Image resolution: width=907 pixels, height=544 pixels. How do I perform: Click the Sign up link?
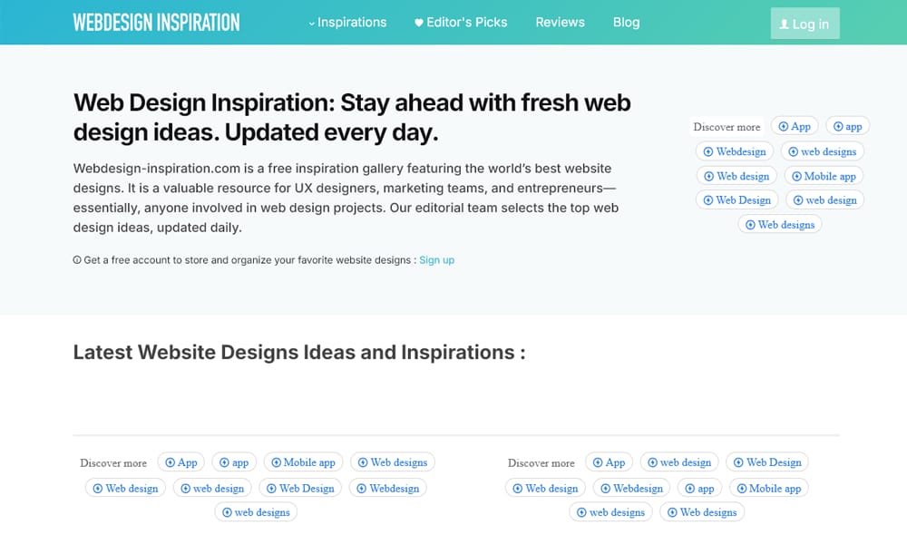[436, 260]
